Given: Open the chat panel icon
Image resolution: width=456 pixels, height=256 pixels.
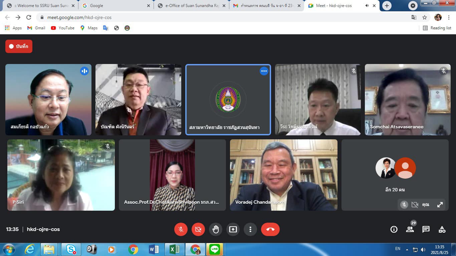Looking at the screenshot, I should (426, 229).
